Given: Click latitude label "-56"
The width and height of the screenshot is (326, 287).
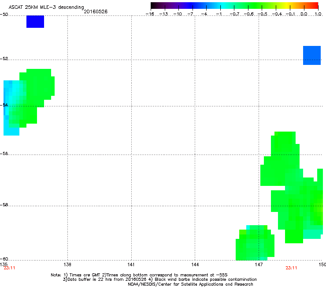Looking at the screenshot, I should tap(4, 153).
